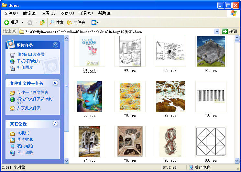Click the folder icon beside IQ测试
This screenshot has height=172, width=241.
(12, 134)
